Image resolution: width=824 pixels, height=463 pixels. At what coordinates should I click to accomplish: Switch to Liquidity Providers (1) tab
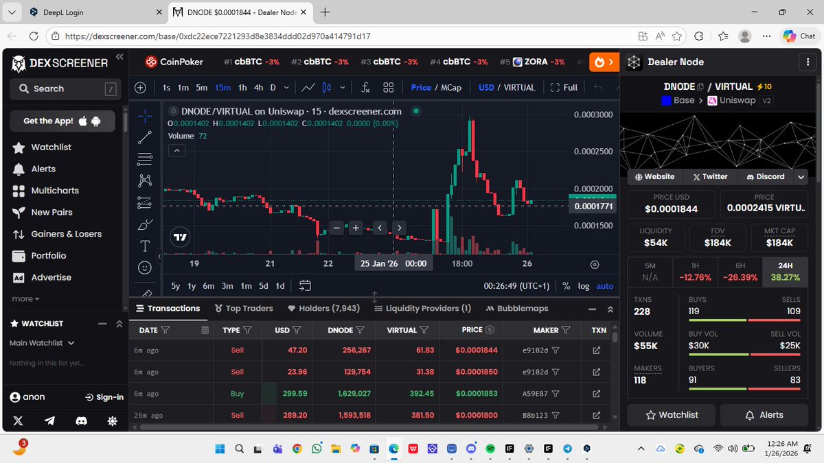422,309
